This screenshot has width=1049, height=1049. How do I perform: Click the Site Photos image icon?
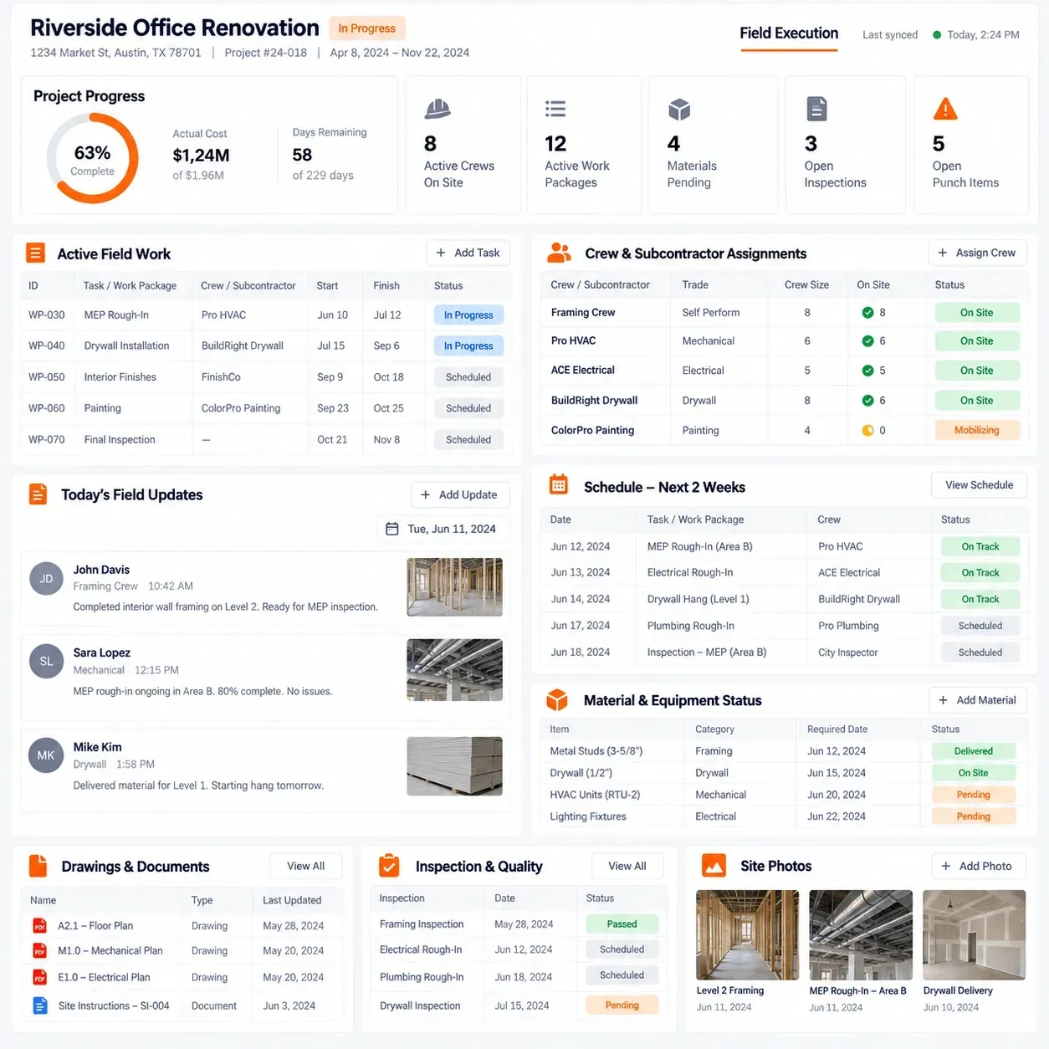pyautogui.click(x=714, y=865)
